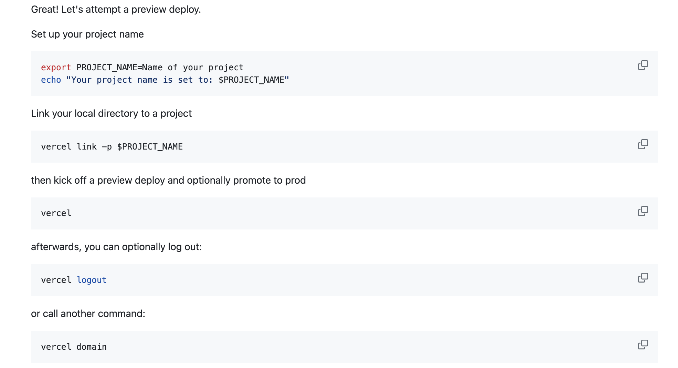Image resolution: width=678 pixels, height=368 pixels.
Task: Click the standalone vercel command block
Action: (x=56, y=213)
